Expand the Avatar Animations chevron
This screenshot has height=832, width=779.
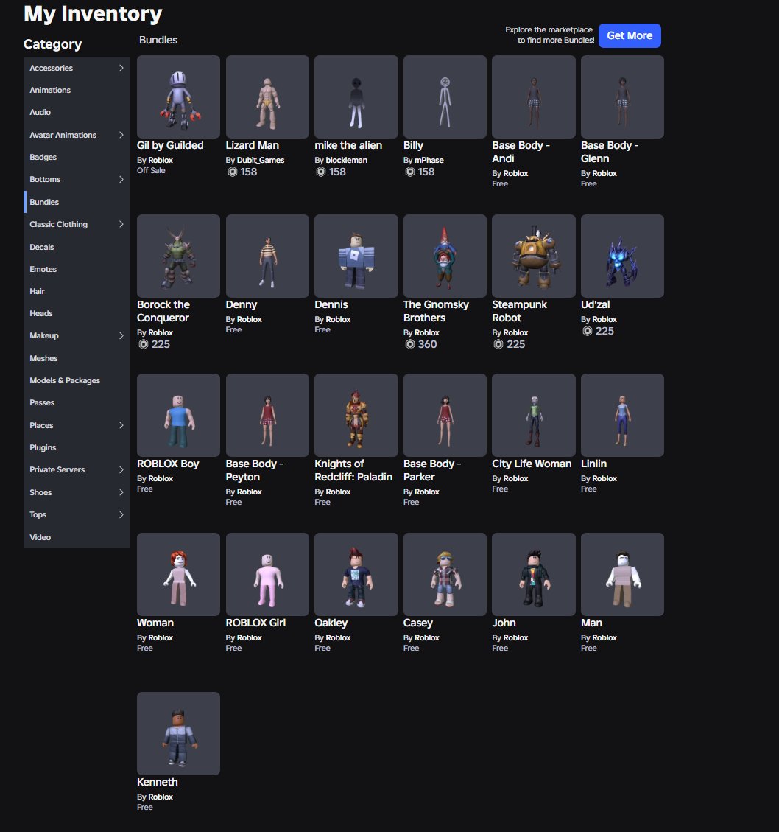click(121, 135)
